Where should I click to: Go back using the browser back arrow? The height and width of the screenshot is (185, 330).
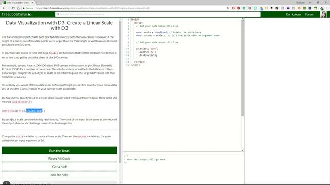[4, 8]
